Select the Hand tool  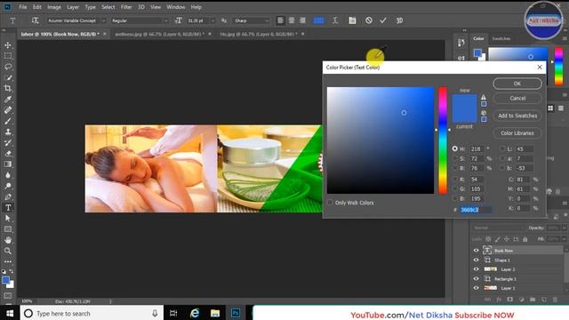coord(8,240)
